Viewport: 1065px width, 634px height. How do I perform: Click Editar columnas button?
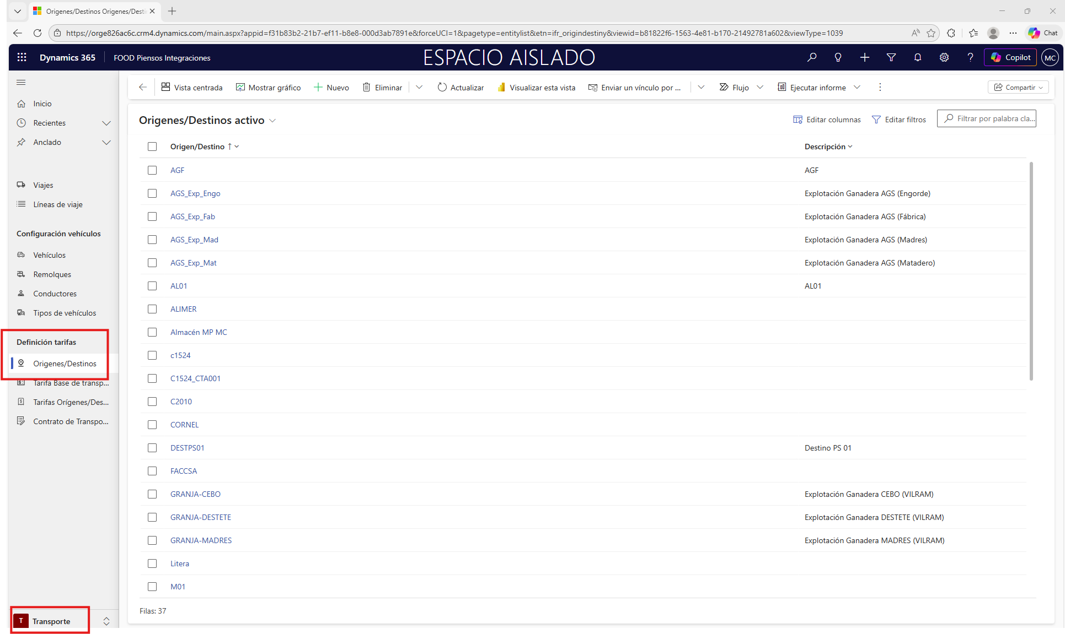coord(827,120)
